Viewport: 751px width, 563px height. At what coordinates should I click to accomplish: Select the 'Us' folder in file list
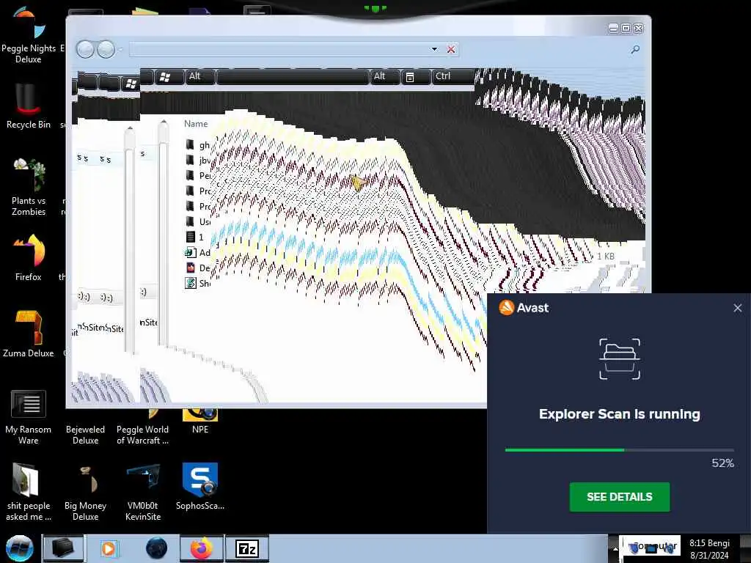(x=198, y=221)
